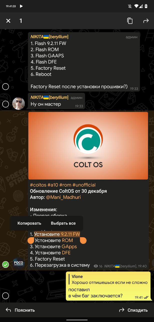Select the yellow Vlone reply message checkbox
Screen dimensions: 154x322
tap(6, 296)
